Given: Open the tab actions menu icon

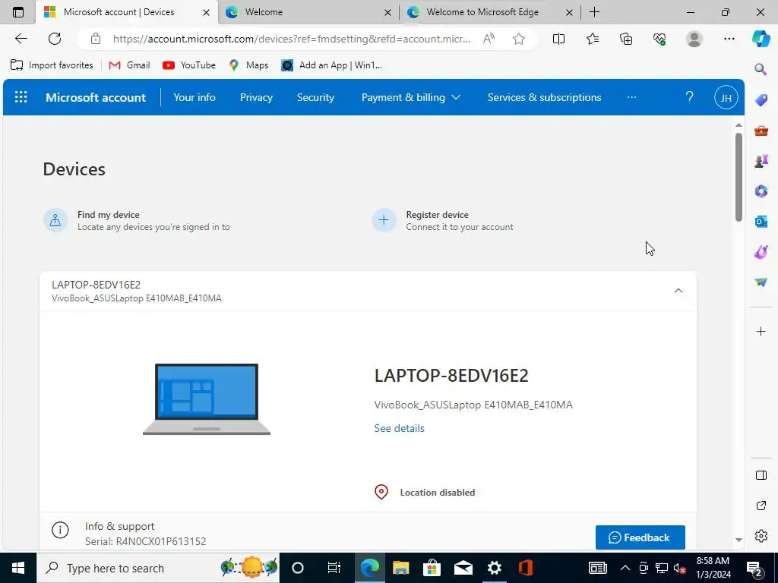Looking at the screenshot, I should [18, 12].
